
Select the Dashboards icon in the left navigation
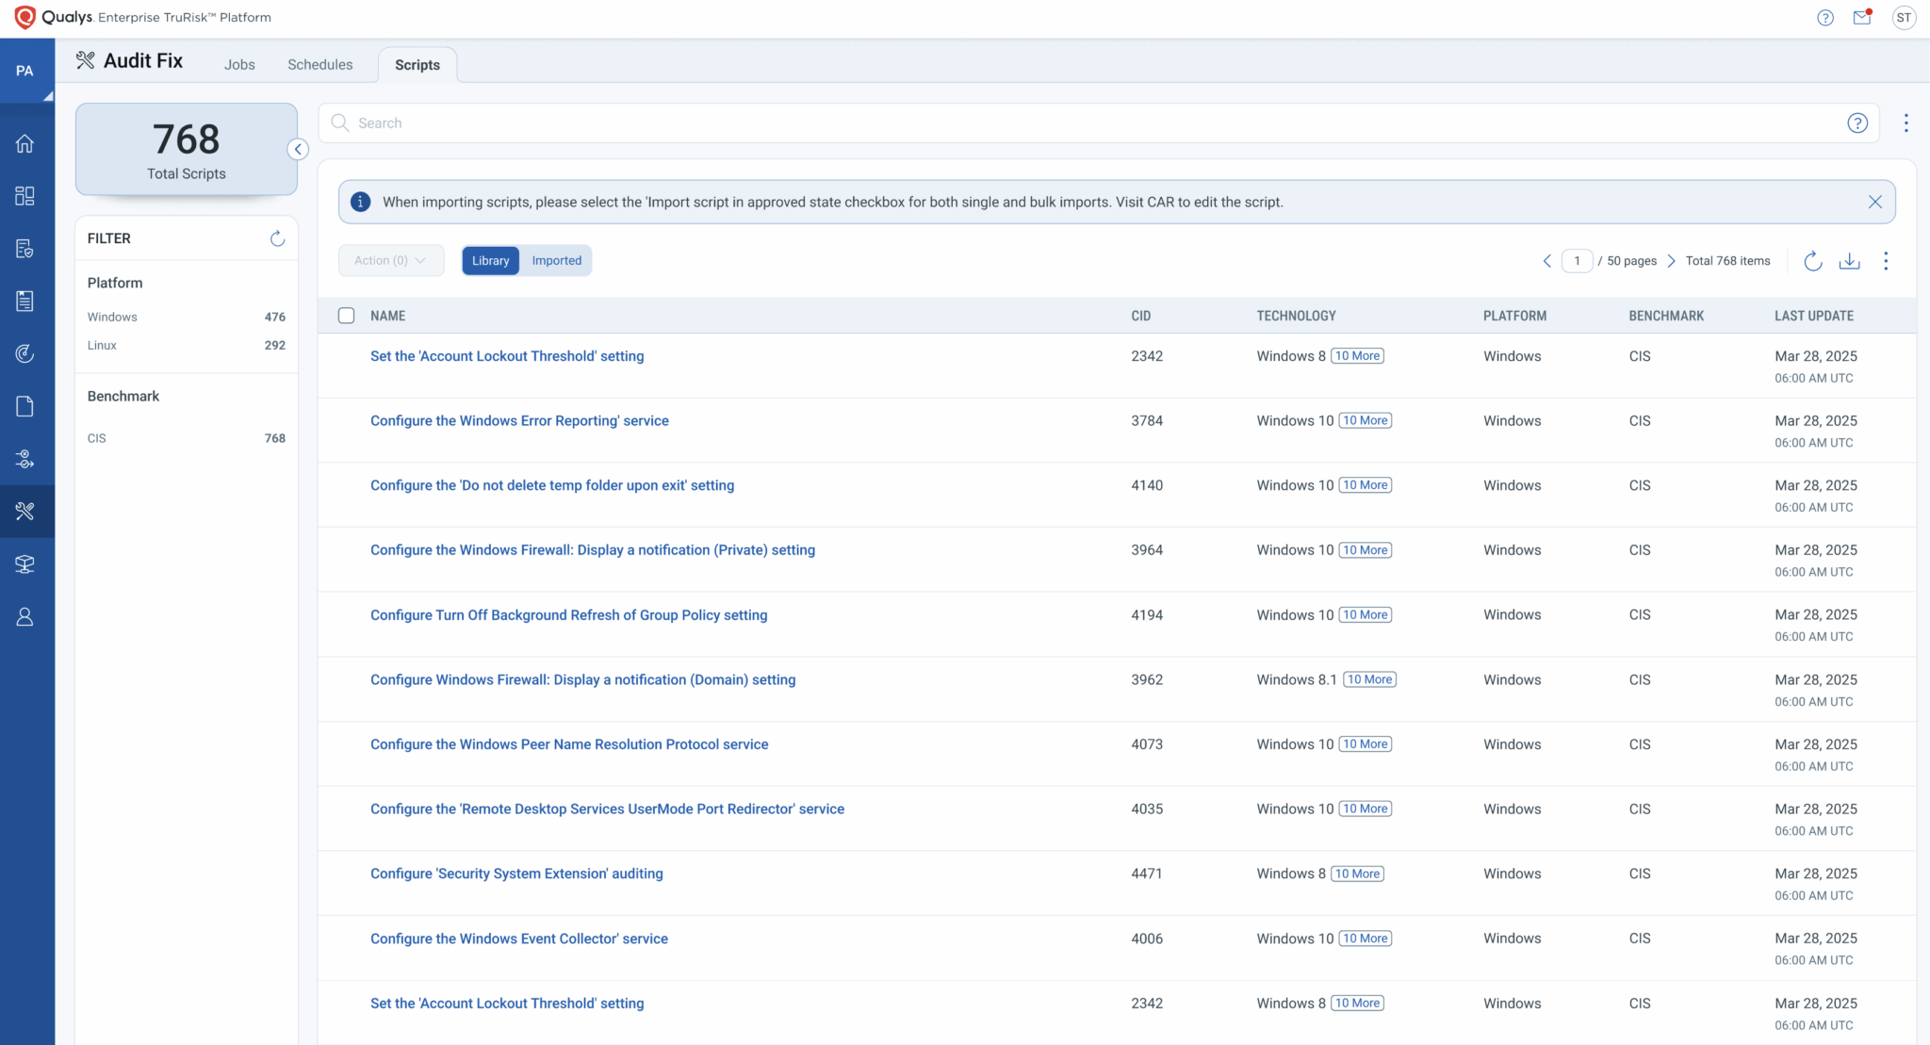pyautogui.click(x=25, y=196)
